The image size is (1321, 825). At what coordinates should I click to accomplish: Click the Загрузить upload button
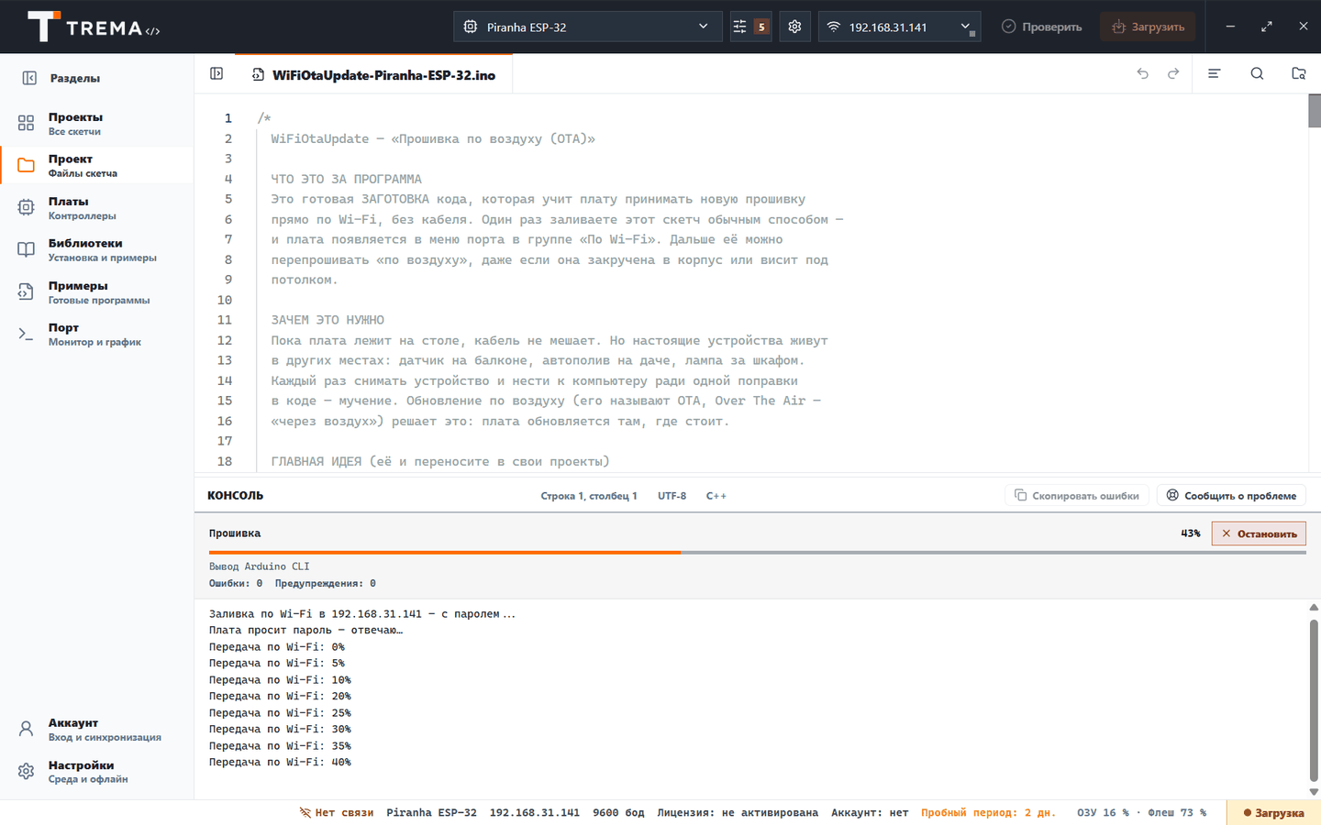point(1149,27)
